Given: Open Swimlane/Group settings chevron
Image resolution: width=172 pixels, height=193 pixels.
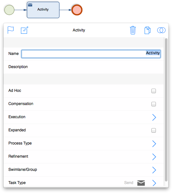Looking at the screenshot, I should 154,170.
